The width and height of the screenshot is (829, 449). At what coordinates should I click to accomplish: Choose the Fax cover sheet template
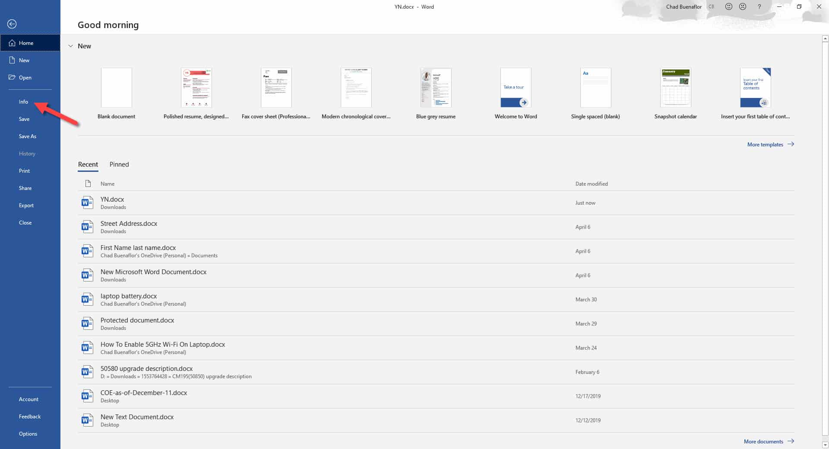[276, 94]
